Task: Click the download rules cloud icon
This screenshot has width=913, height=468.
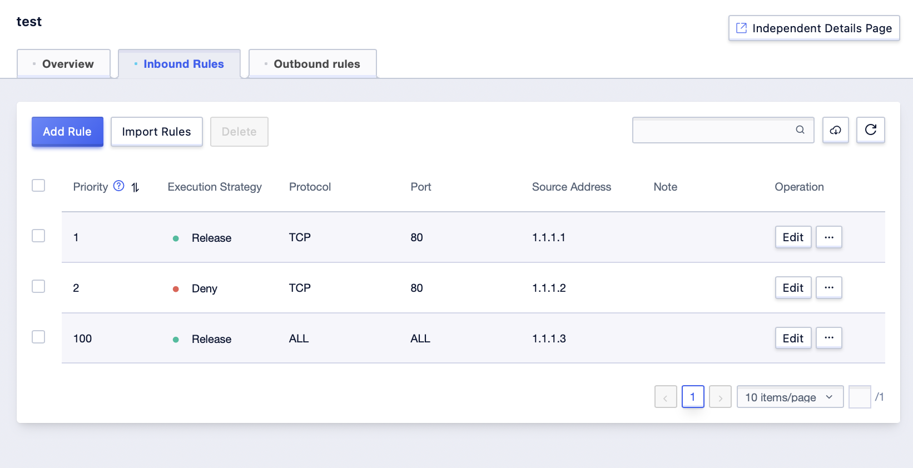Action: [x=835, y=130]
